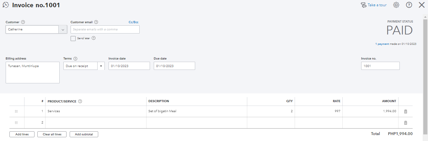The width and height of the screenshot is (428, 141).
Task: Click the drag handle for line 1
Action: [16, 111]
